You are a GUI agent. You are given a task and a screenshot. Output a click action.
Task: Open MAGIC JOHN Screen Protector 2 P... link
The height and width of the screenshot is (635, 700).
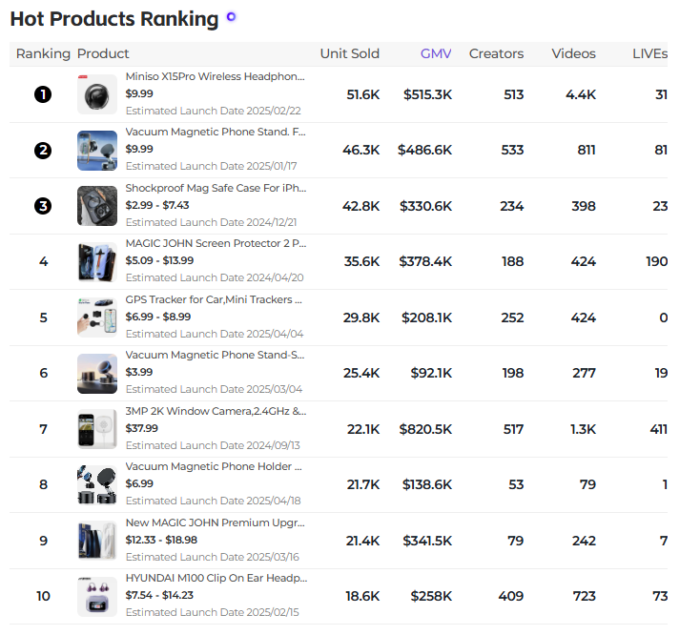point(216,244)
